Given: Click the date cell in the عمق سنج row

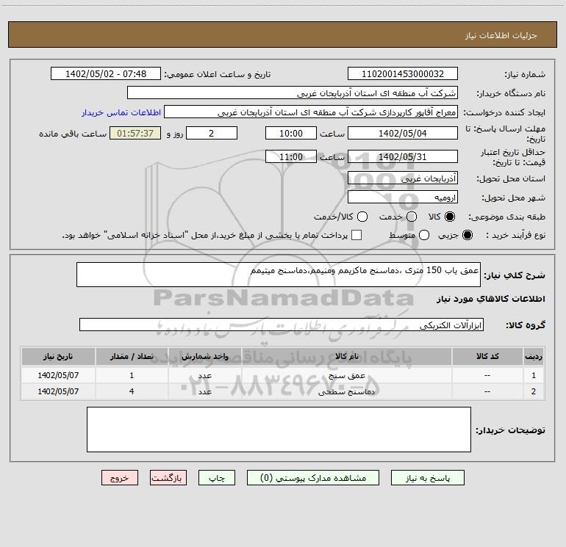Looking at the screenshot, I should [58, 375].
